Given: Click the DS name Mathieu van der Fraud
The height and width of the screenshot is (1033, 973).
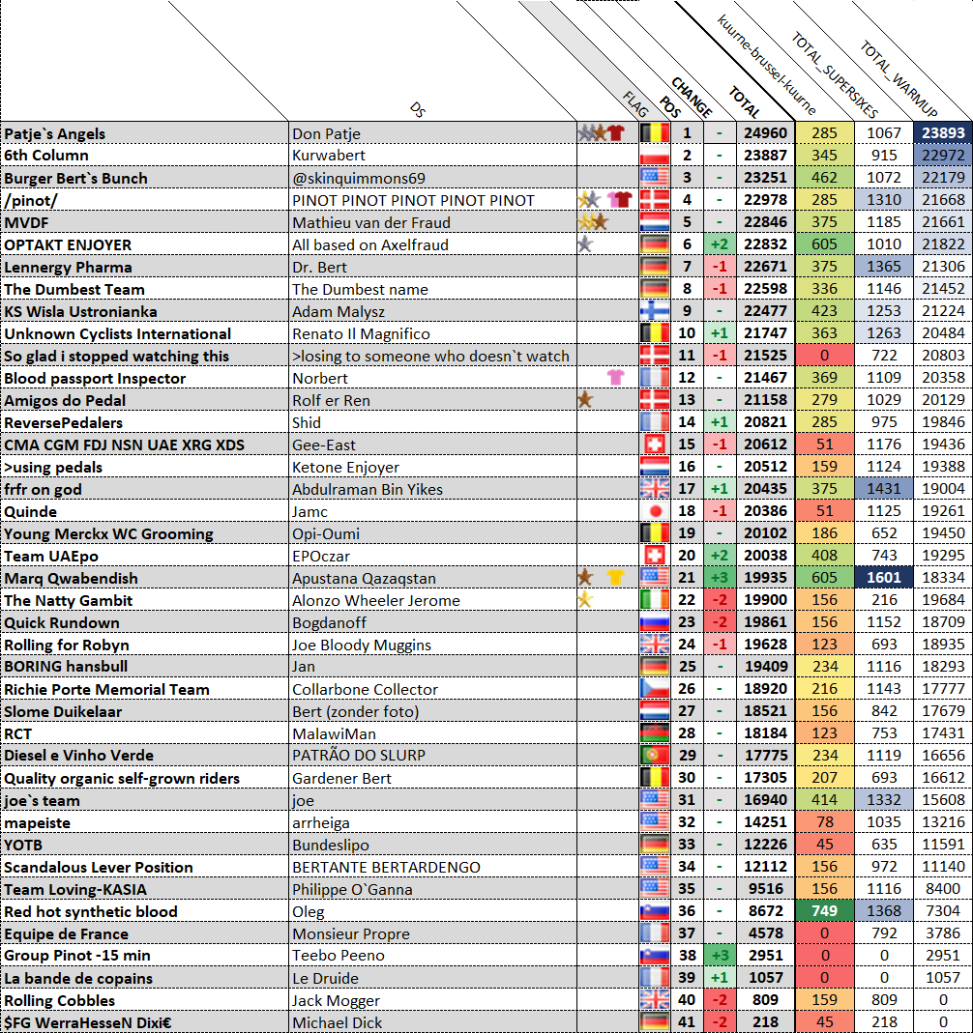Looking at the screenshot, I should point(371,222).
